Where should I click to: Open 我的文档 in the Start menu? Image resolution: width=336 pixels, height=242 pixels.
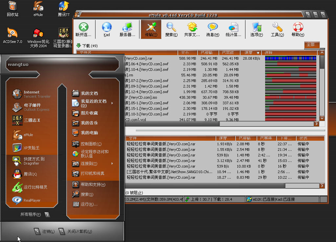coord(85,93)
